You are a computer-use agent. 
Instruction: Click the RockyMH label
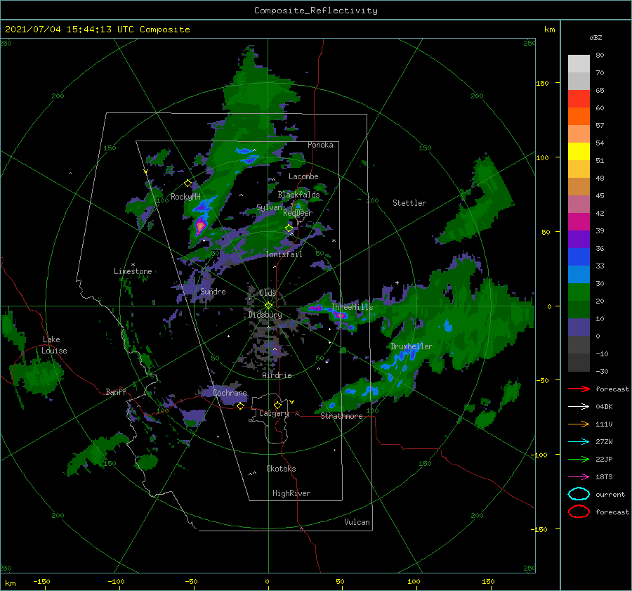(185, 197)
